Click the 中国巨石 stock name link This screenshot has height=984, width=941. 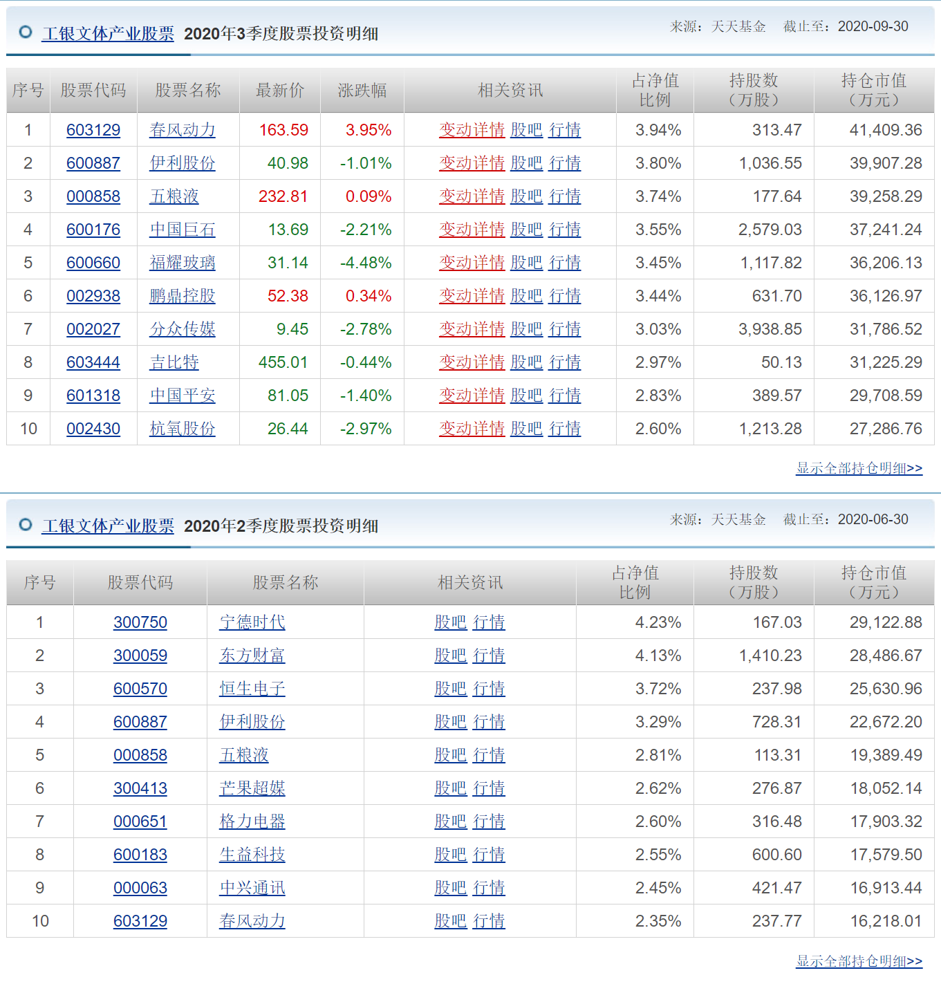(183, 230)
